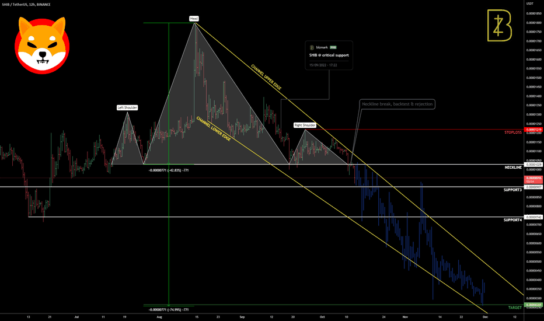
Task: Click the Shiba Inu coin logo
Action: tap(42, 46)
